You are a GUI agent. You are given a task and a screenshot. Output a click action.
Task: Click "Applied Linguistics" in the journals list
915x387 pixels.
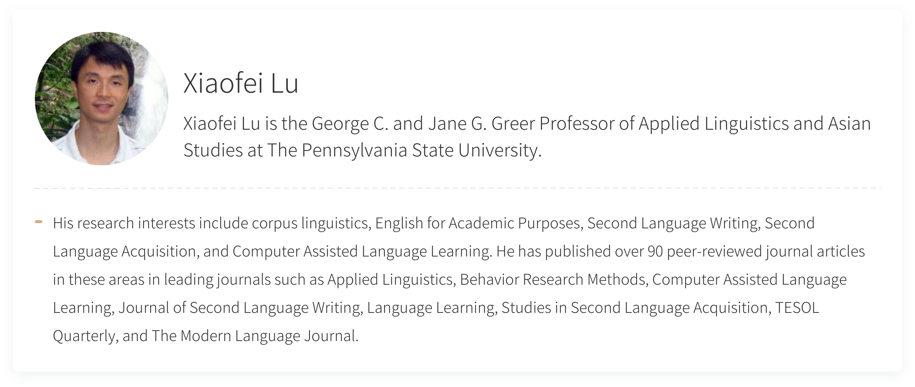pyautogui.click(x=390, y=279)
